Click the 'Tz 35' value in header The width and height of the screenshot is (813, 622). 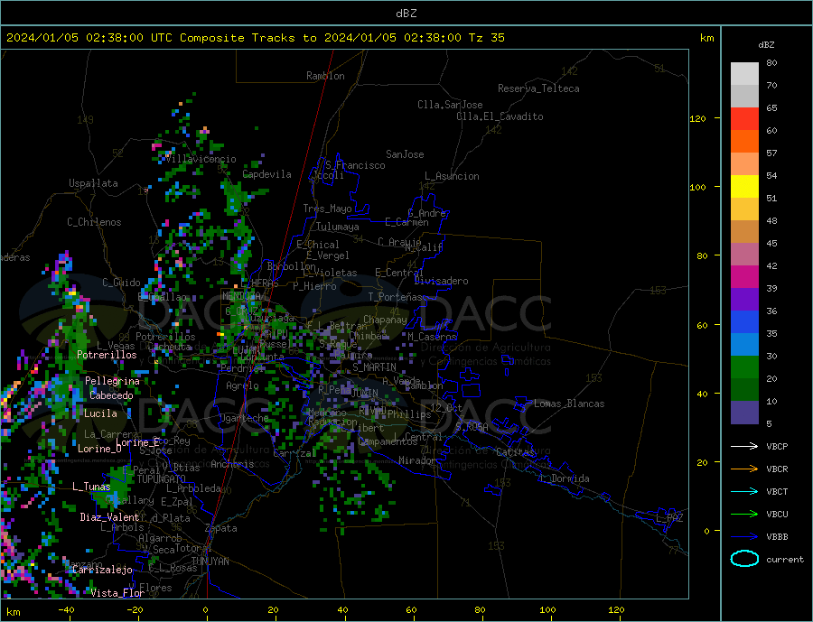coord(486,38)
